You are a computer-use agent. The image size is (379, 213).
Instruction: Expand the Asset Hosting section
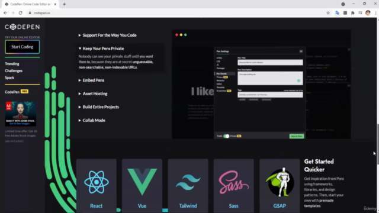click(93, 93)
